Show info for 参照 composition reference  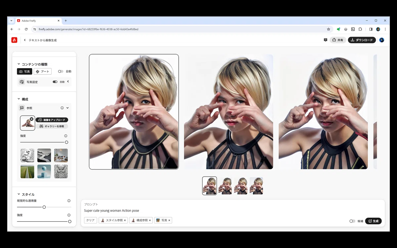pos(62,108)
